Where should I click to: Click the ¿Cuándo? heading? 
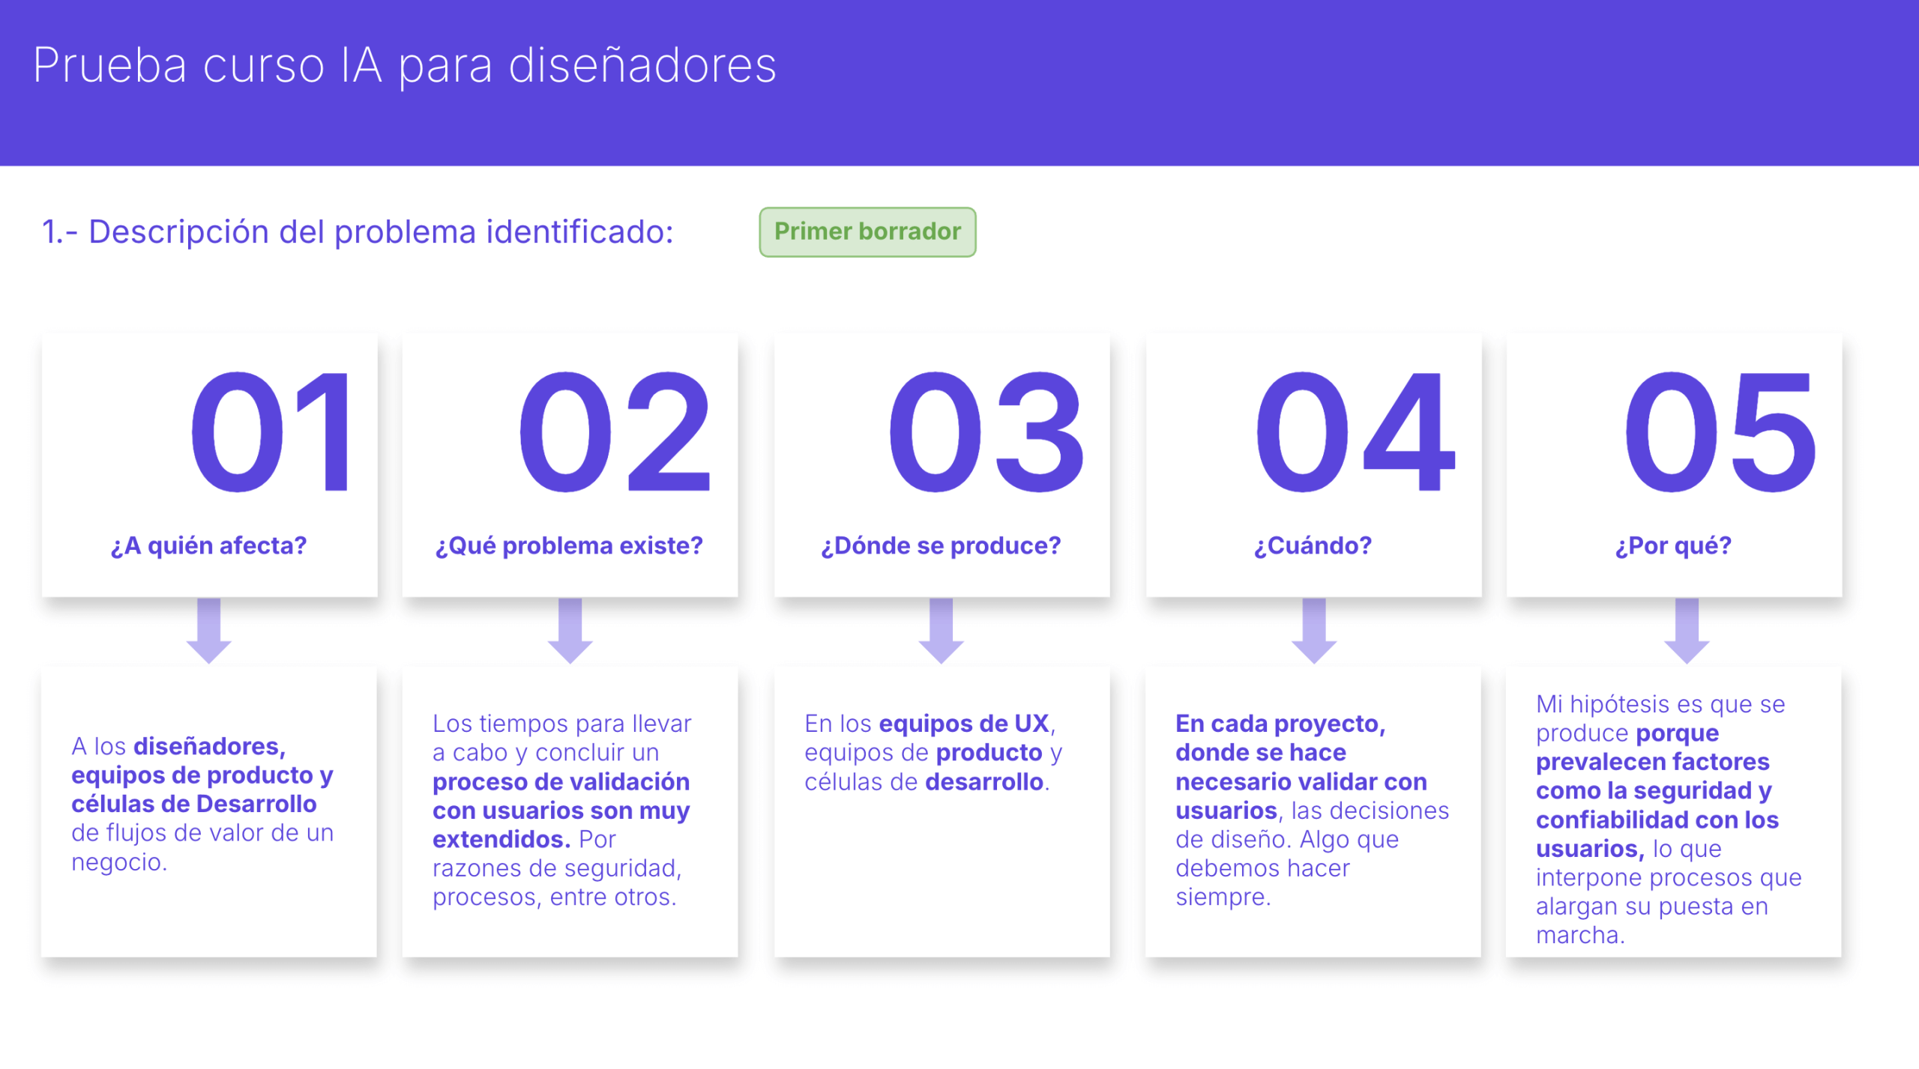pos(1313,545)
